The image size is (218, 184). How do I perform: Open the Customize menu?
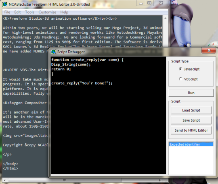point(47,12)
